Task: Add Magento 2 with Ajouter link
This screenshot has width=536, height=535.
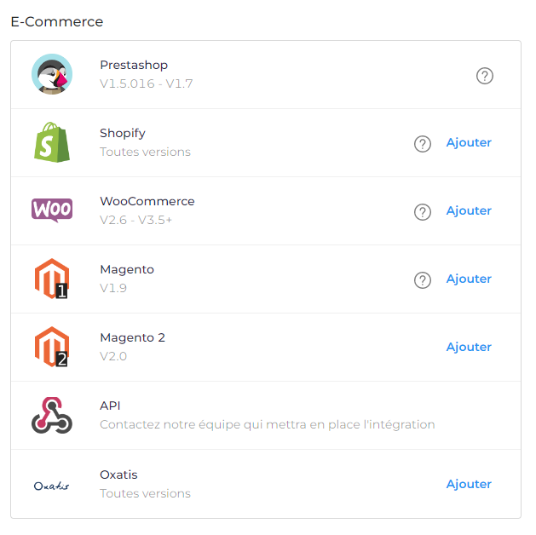Action: [469, 347]
